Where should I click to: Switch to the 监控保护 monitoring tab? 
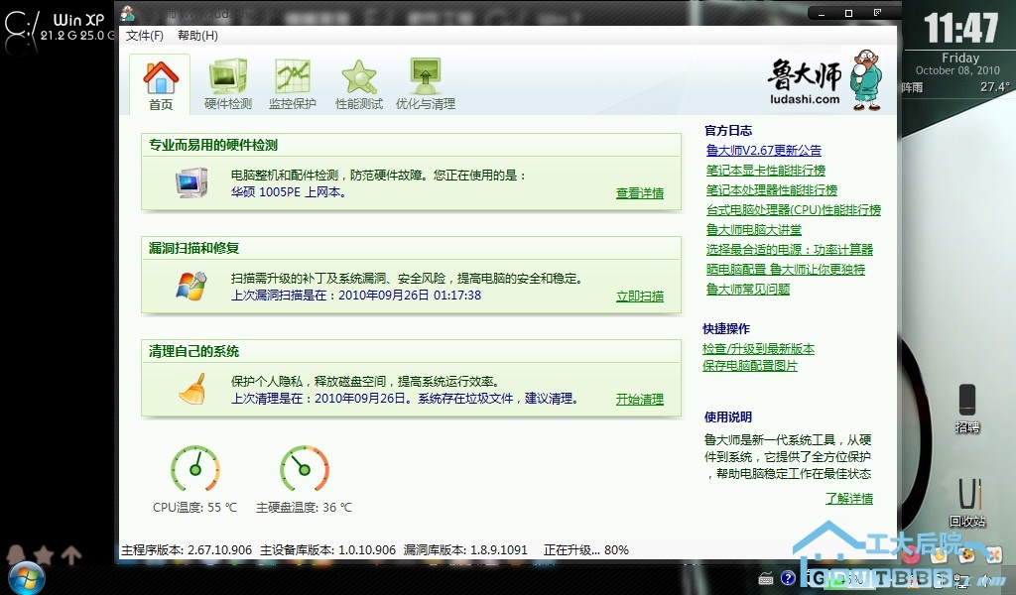tap(292, 83)
